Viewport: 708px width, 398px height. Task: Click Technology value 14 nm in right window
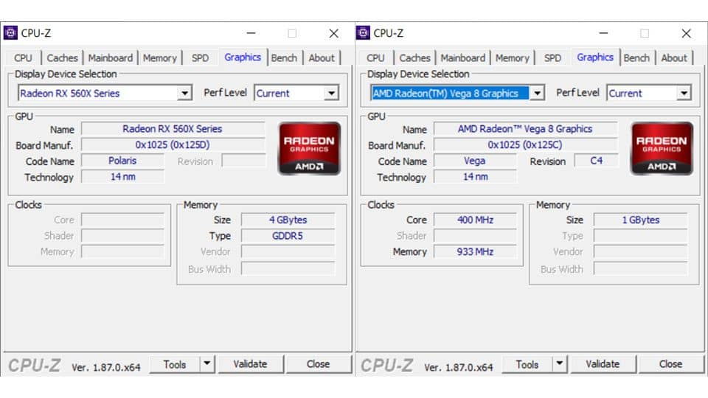[x=475, y=176]
